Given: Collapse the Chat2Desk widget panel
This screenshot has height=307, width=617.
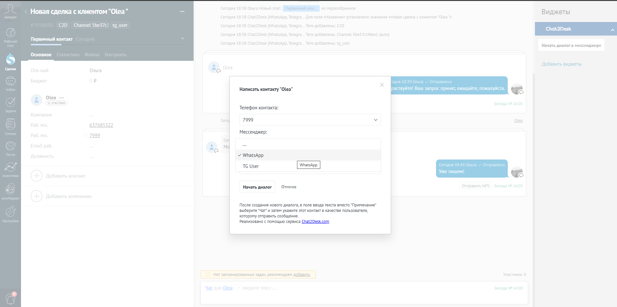Looking at the screenshot, I should pos(612,30).
